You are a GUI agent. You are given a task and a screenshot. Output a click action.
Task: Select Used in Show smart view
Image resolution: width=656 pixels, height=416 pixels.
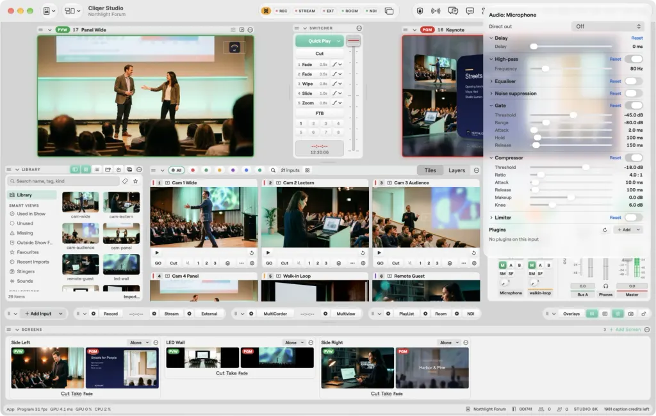point(31,214)
